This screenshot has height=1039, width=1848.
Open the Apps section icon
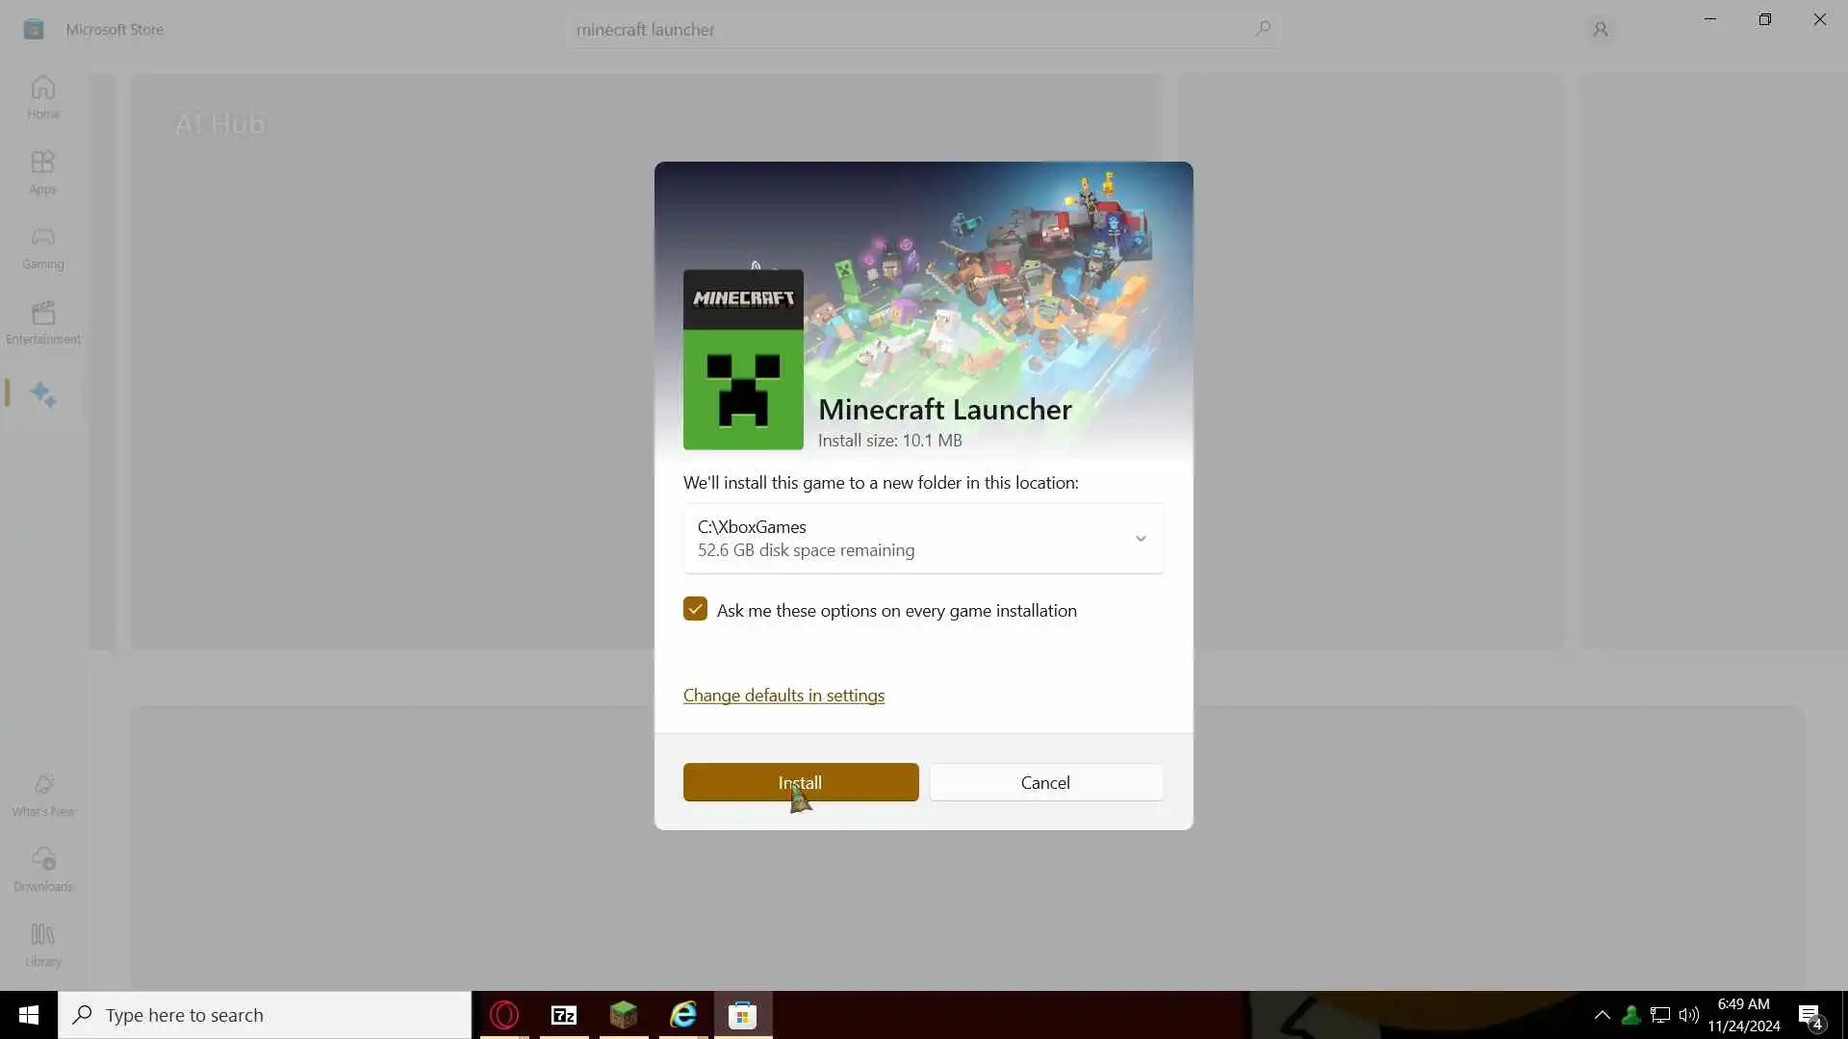(x=42, y=171)
